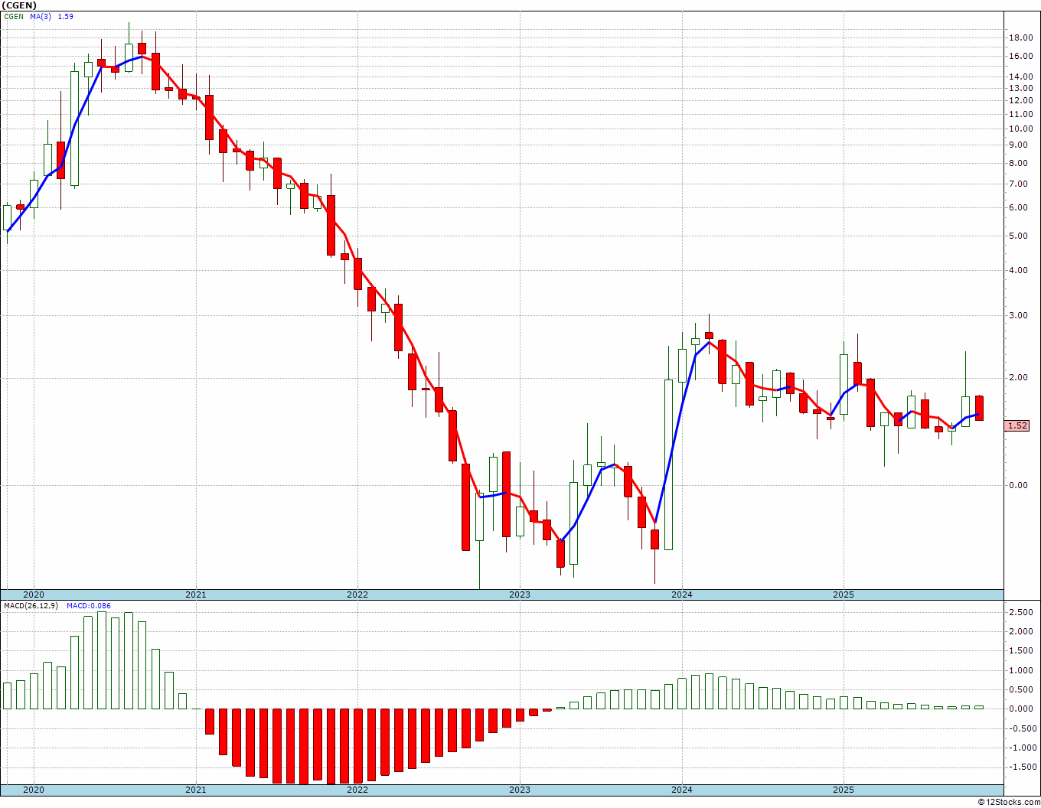Click the "2.500" MACD axis label
1041x808 pixels.
1022,613
